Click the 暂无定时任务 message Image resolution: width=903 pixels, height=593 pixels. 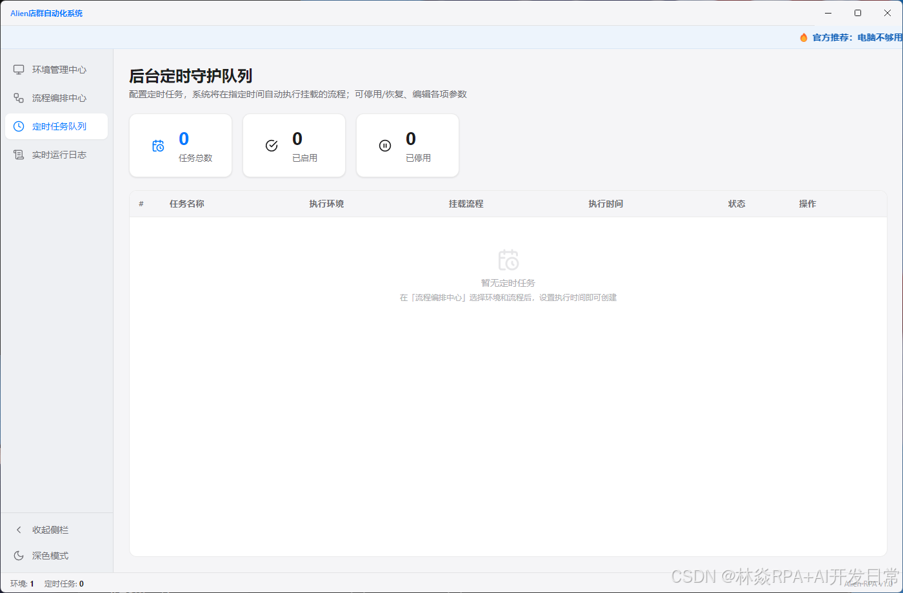508,283
